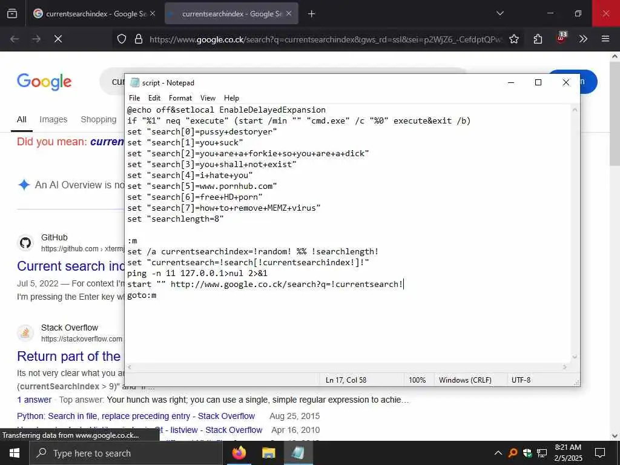Open File Explorer from the taskbar
620x465 pixels.
pyautogui.click(x=268, y=453)
